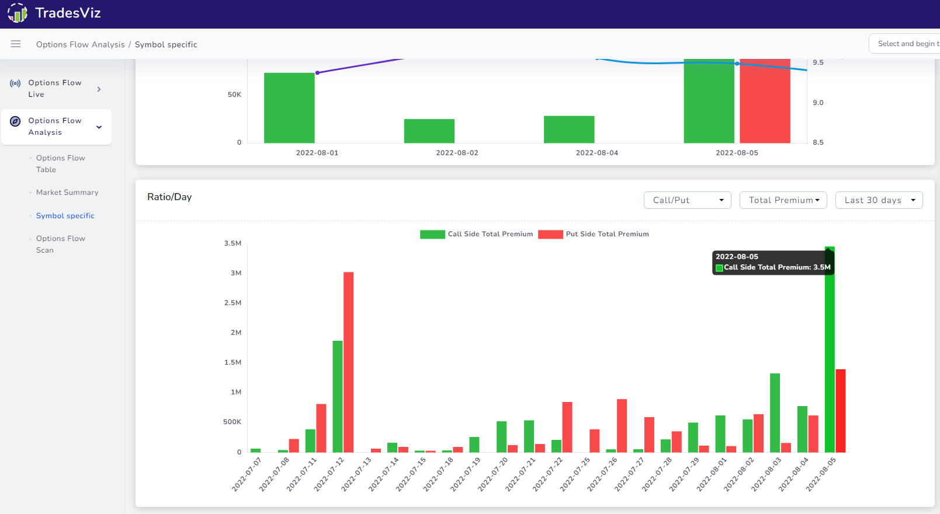
Task: Click the red Put Side legend swatch
Action: (x=550, y=235)
